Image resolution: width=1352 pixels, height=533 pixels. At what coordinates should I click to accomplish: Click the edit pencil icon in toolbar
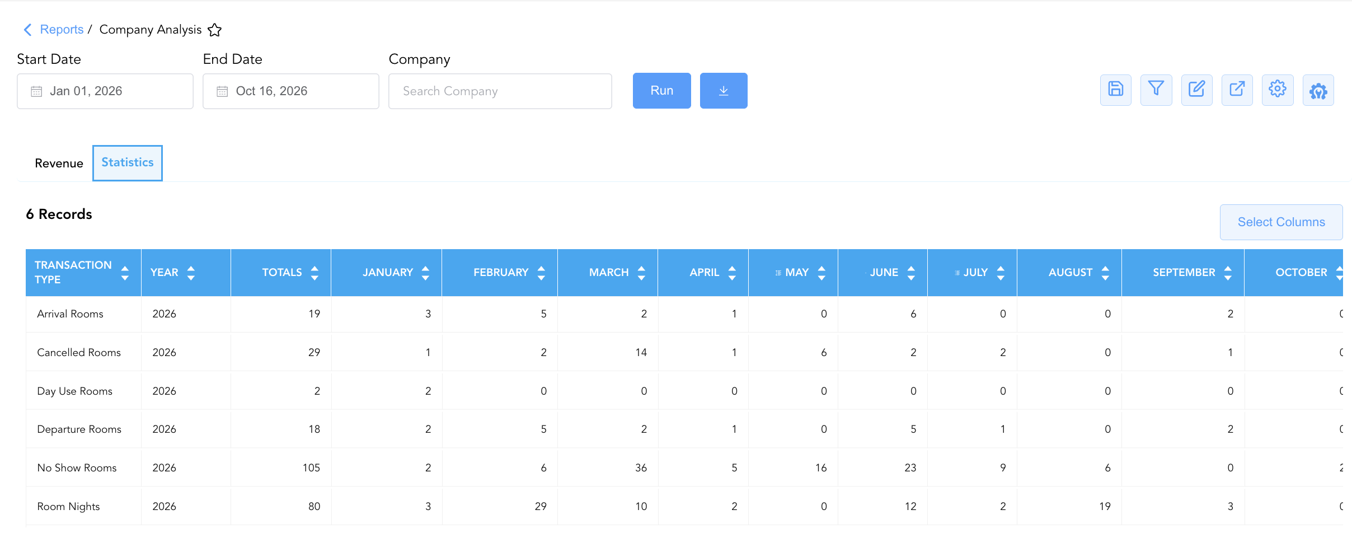[1196, 90]
